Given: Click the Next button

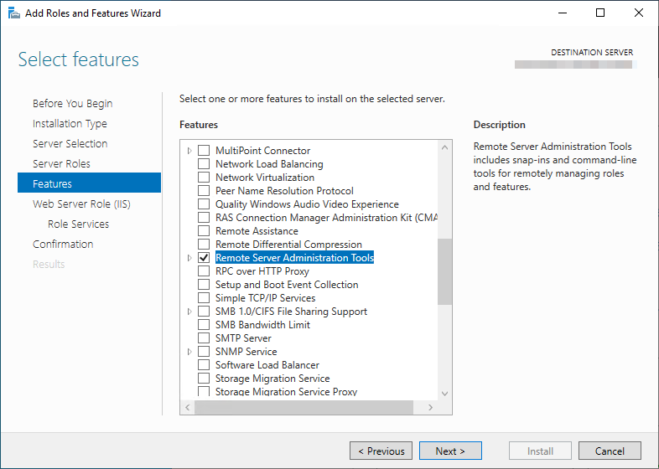Looking at the screenshot, I should pos(450,451).
